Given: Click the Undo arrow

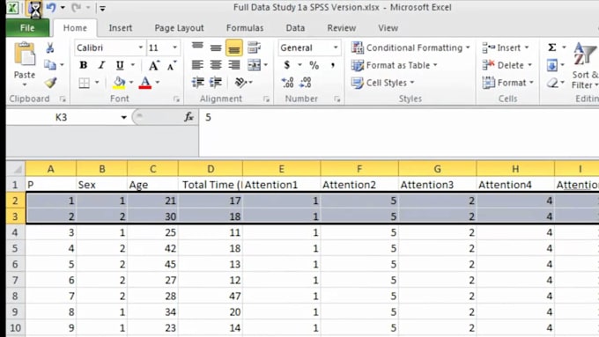Looking at the screenshot, I should [51, 7].
